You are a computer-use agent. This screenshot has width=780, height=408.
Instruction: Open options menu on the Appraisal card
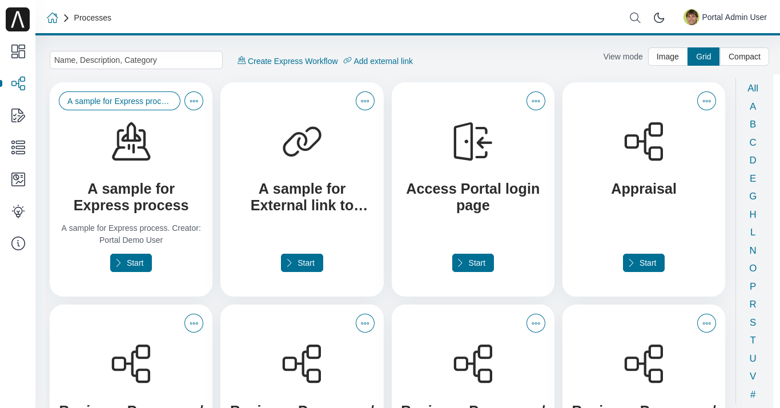tap(706, 101)
